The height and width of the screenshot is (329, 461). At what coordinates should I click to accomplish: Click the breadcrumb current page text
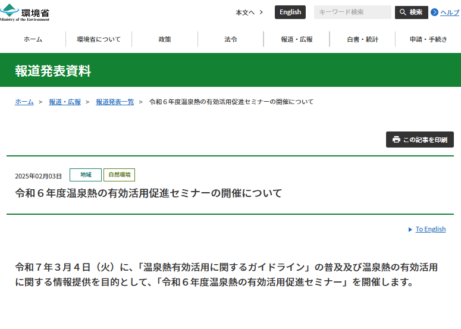pos(231,102)
